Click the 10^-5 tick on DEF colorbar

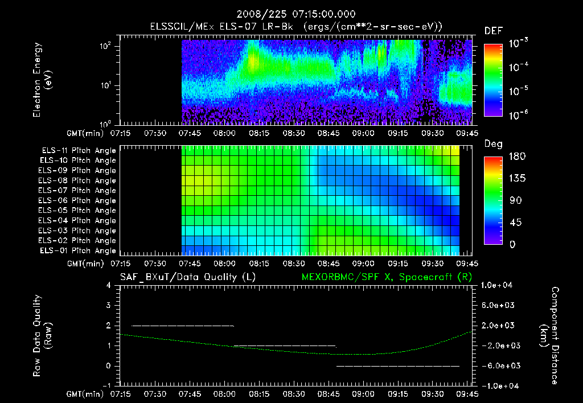point(519,91)
